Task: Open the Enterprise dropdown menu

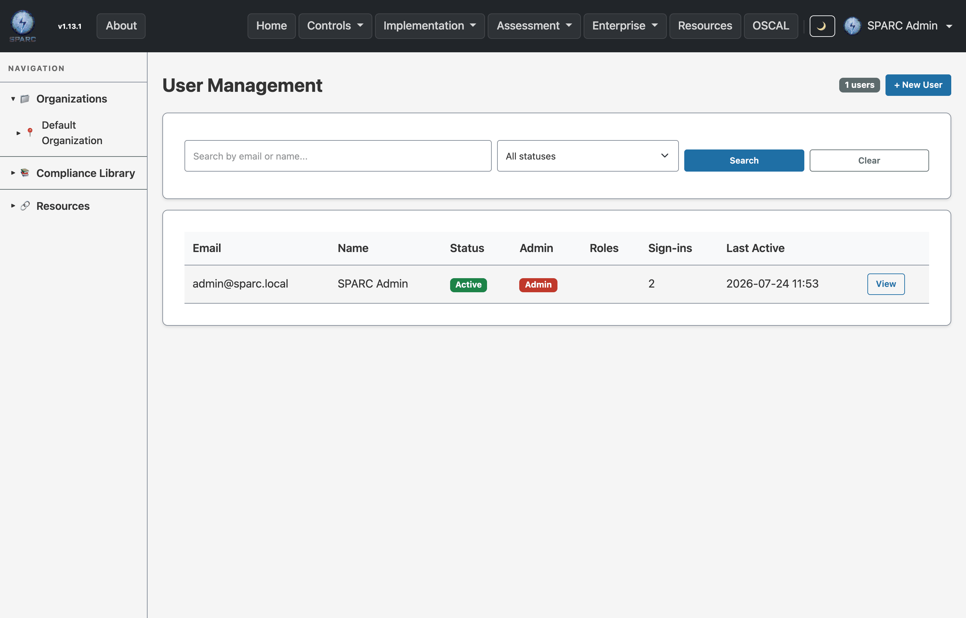Action: point(625,26)
